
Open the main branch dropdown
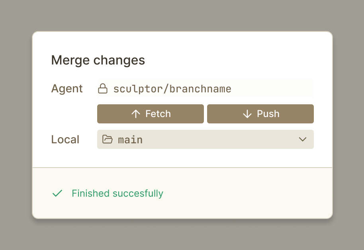205,139
